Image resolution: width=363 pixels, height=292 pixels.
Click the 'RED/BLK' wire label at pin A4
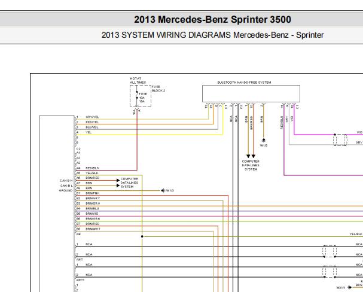92,168
